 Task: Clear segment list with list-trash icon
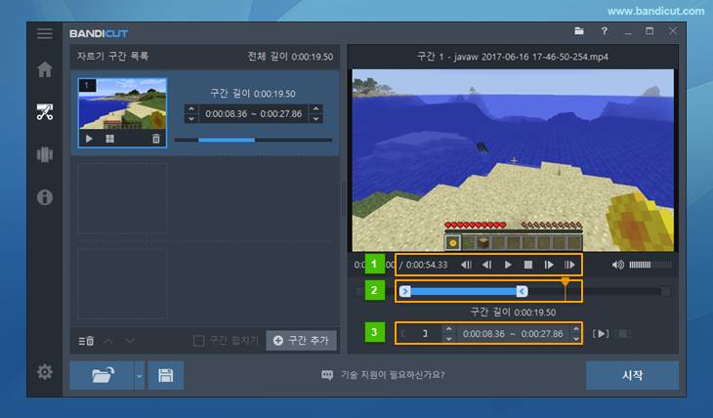pos(86,341)
